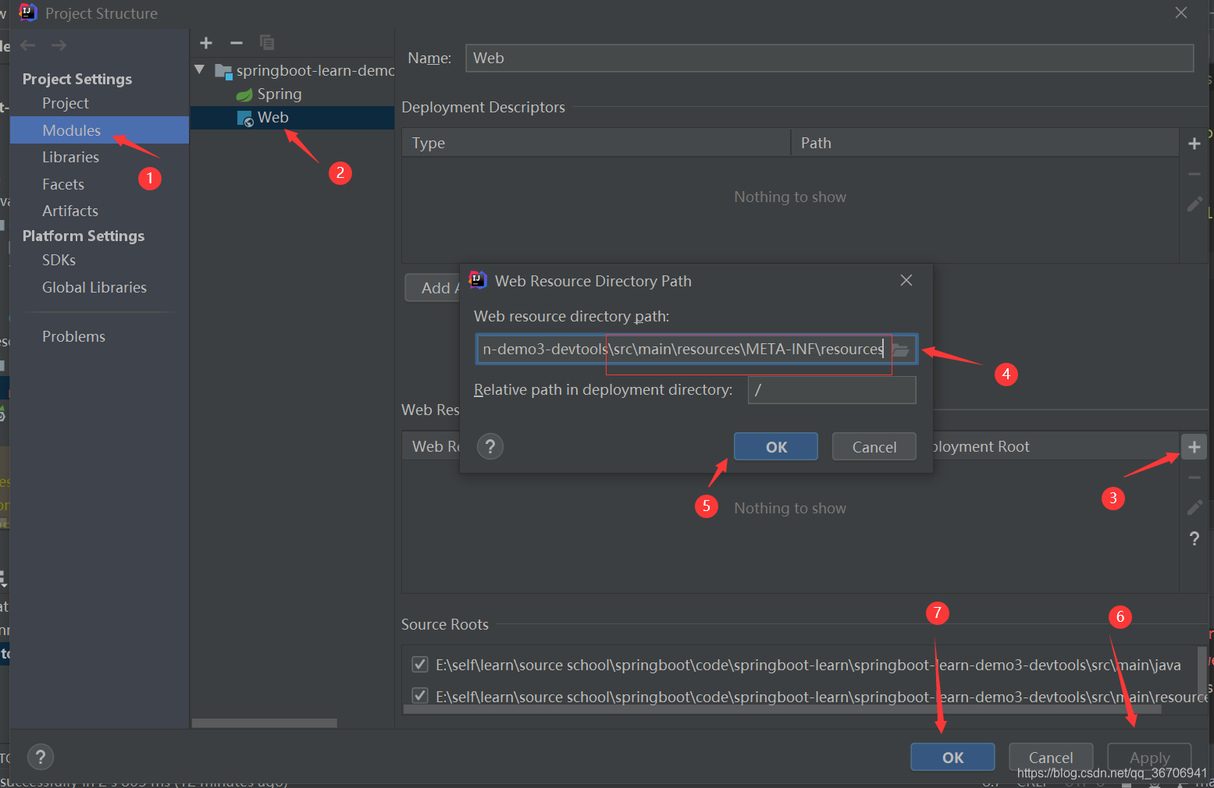
Task: Close the Web Resource Directory Path dialog
Action: click(906, 280)
